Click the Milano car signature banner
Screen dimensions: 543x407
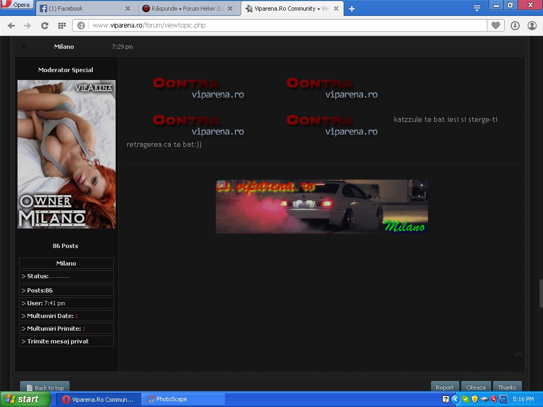tap(322, 207)
